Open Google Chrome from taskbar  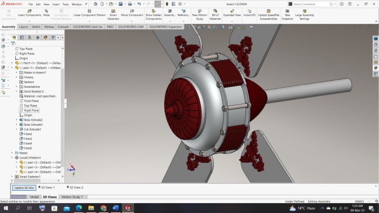[x=104, y=208]
